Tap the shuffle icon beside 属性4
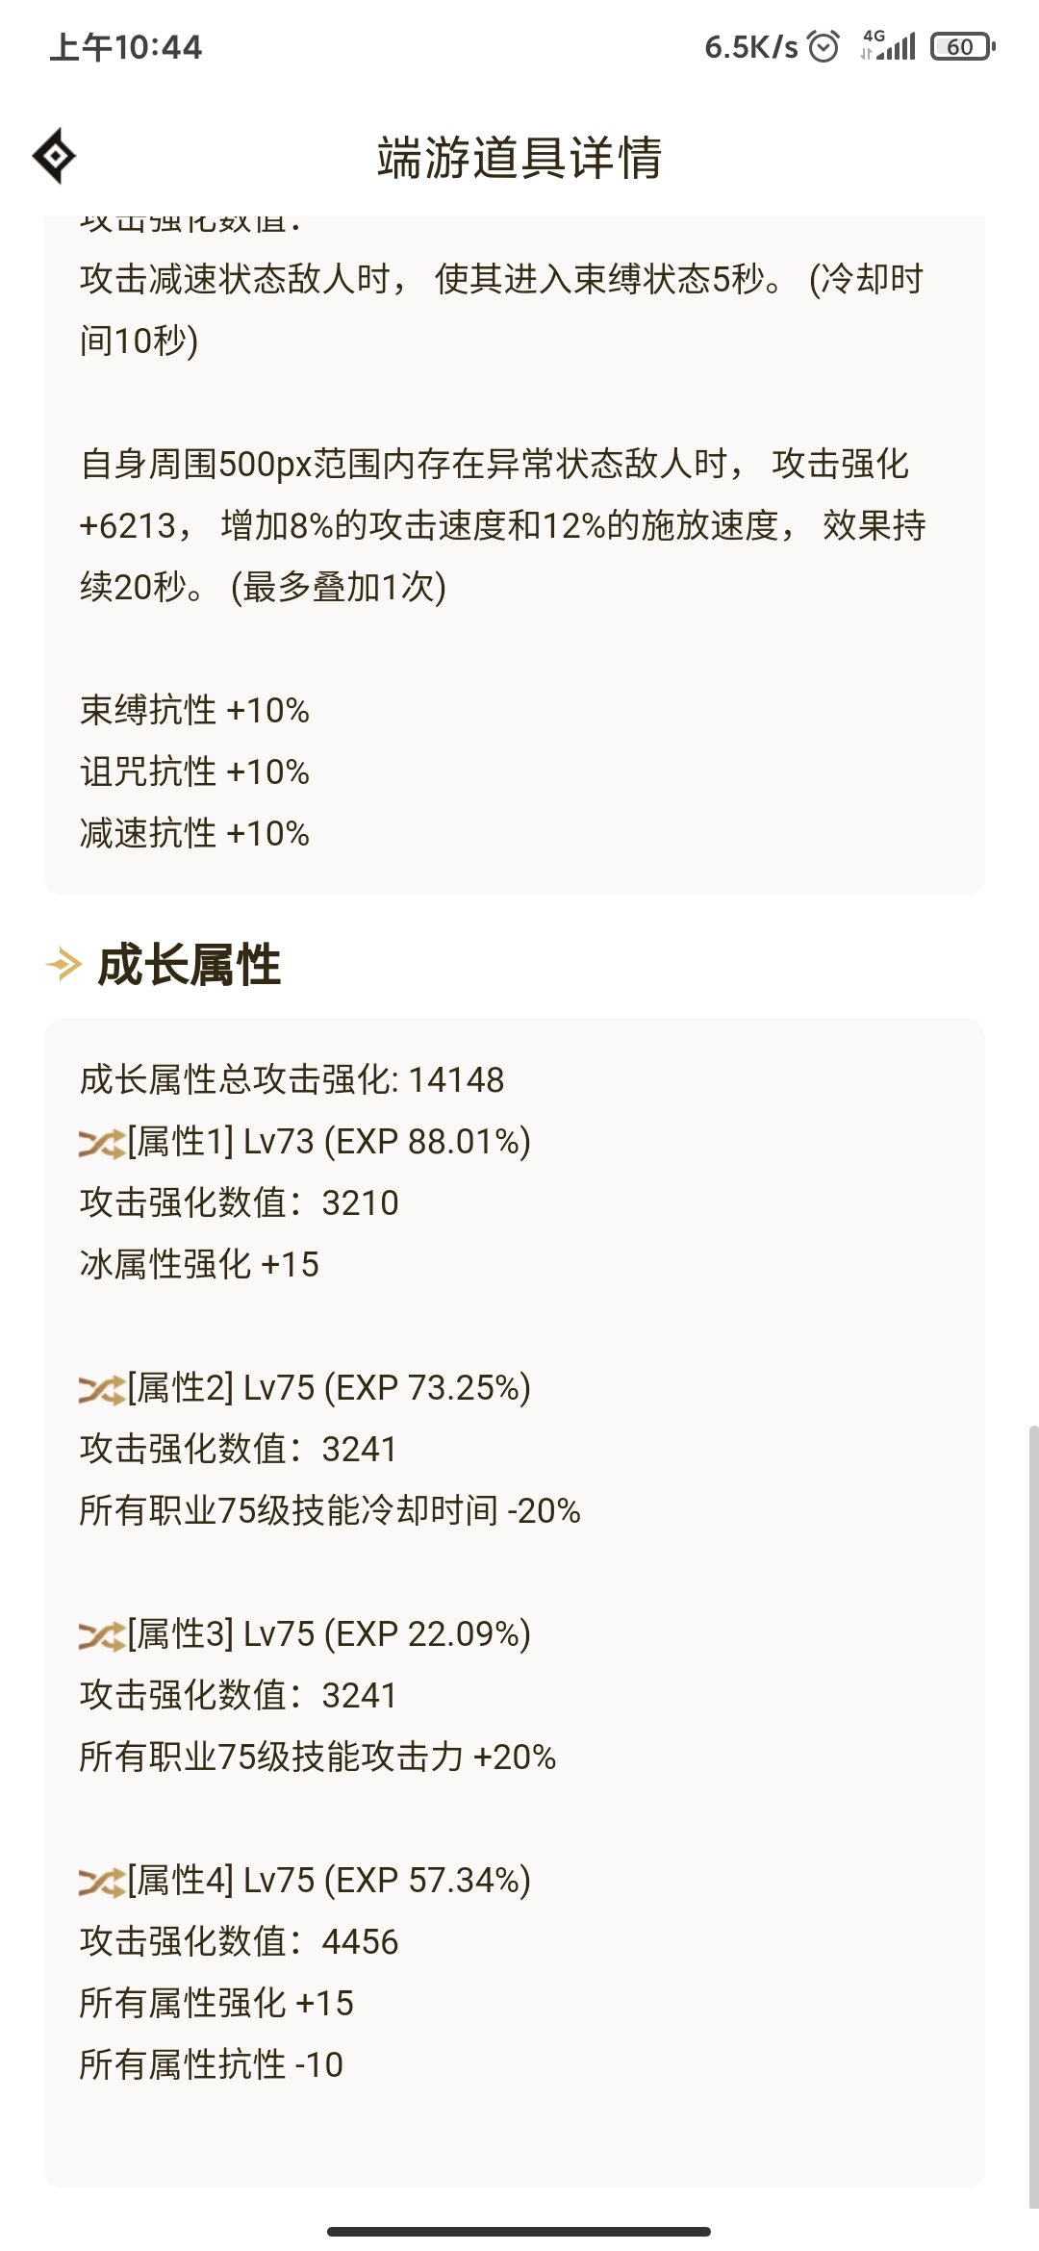 point(101,1882)
